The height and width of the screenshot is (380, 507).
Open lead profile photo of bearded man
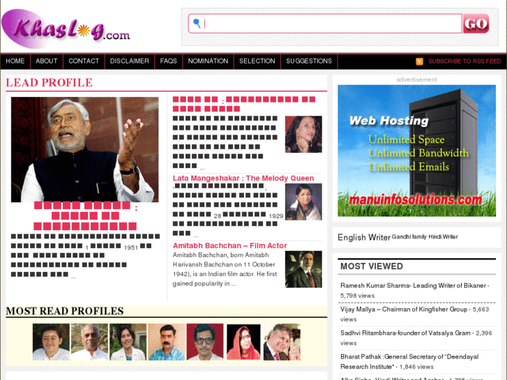point(84,149)
